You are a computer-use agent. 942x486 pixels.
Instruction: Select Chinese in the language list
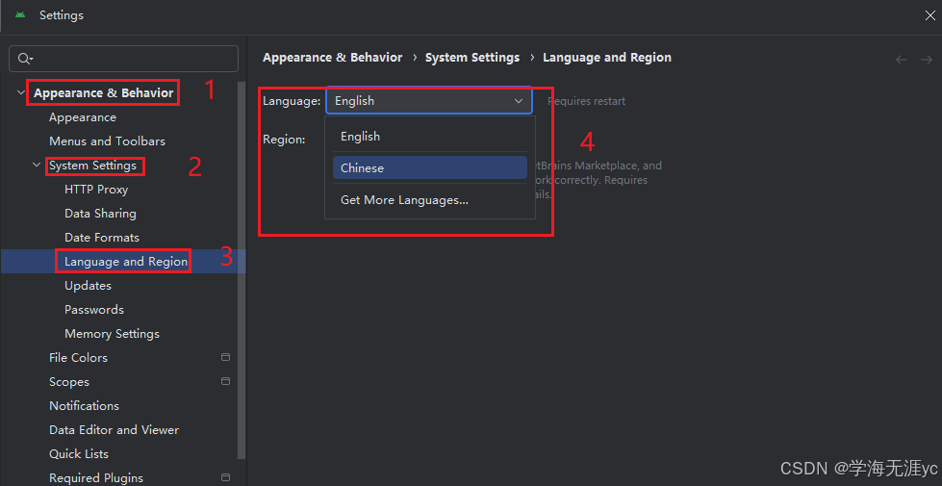pyautogui.click(x=429, y=167)
